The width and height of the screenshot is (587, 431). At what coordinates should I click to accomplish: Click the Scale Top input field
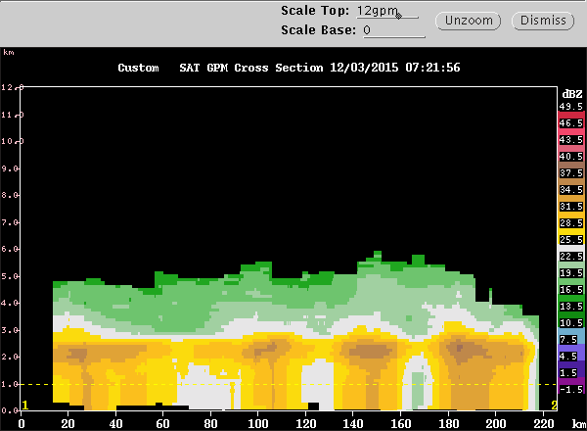coord(387,12)
